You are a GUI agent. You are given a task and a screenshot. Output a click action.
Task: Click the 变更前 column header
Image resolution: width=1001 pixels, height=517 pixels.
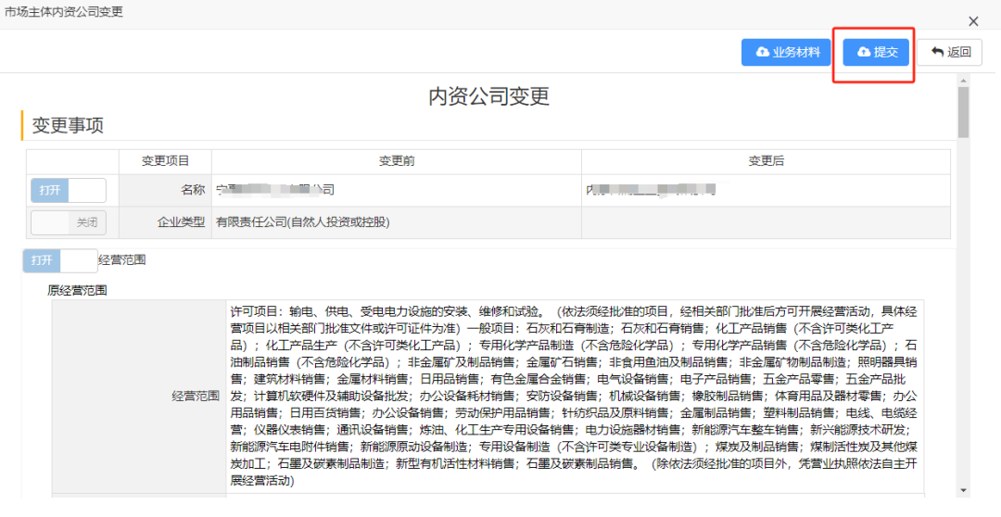397,161
